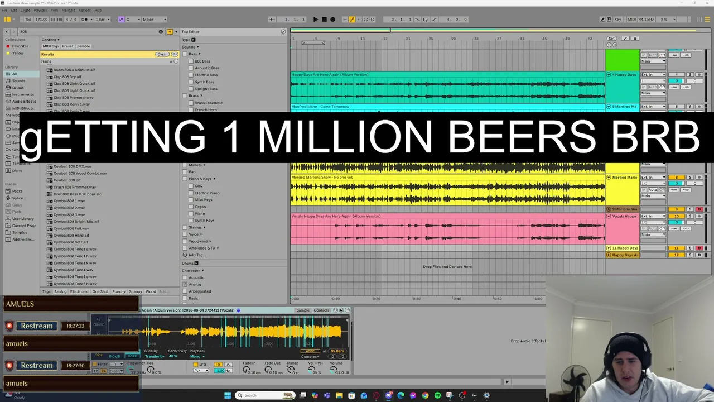The width and height of the screenshot is (714, 402).
Task: Open the File menu
Action: 6,10
